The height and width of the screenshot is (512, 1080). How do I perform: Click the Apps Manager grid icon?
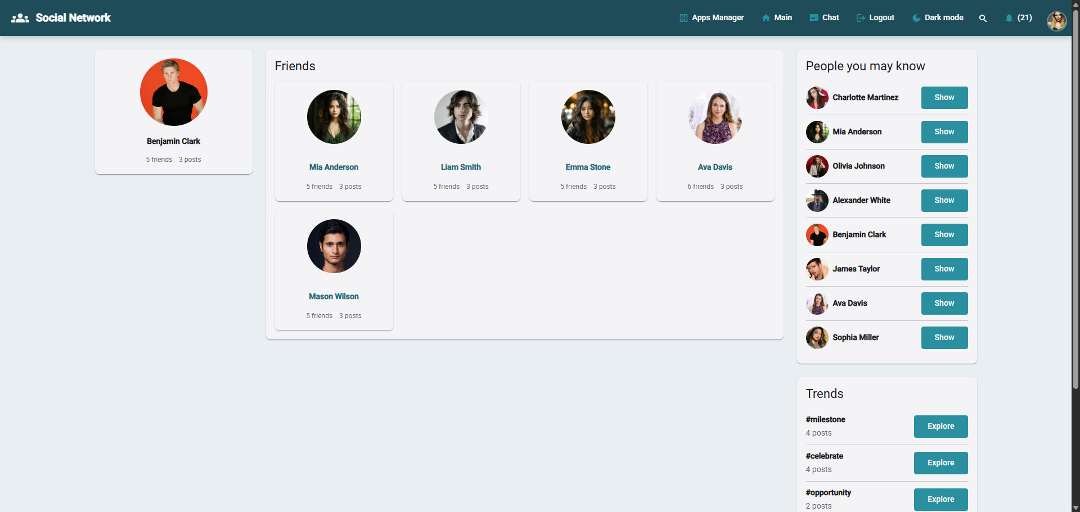683,18
